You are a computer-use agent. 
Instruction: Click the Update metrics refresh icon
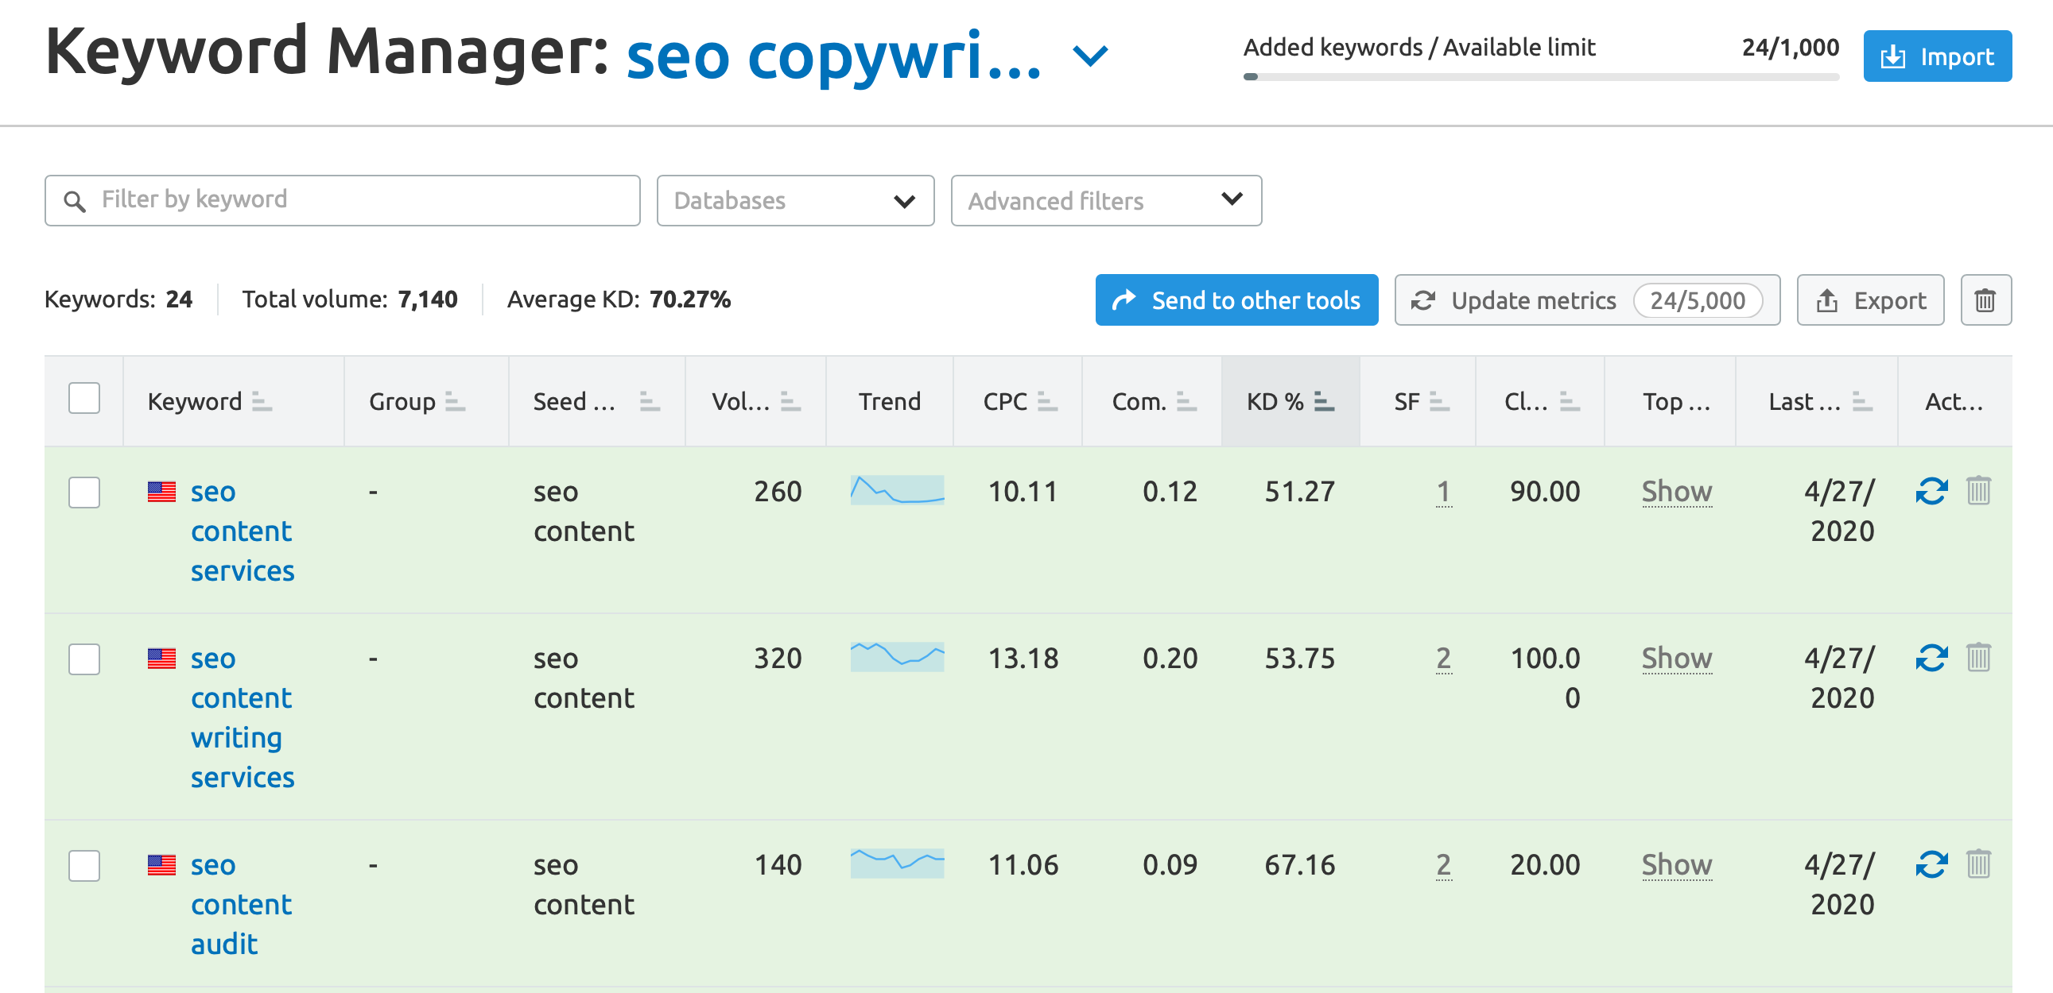pyautogui.click(x=1426, y=299)
